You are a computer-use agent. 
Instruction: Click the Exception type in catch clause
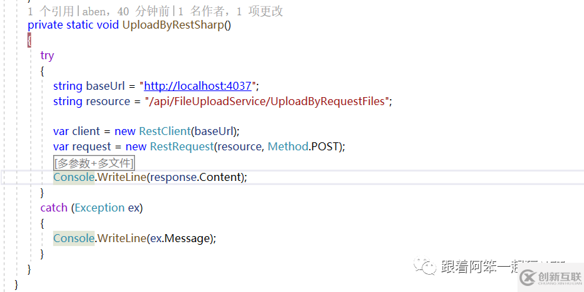[99, 208]
